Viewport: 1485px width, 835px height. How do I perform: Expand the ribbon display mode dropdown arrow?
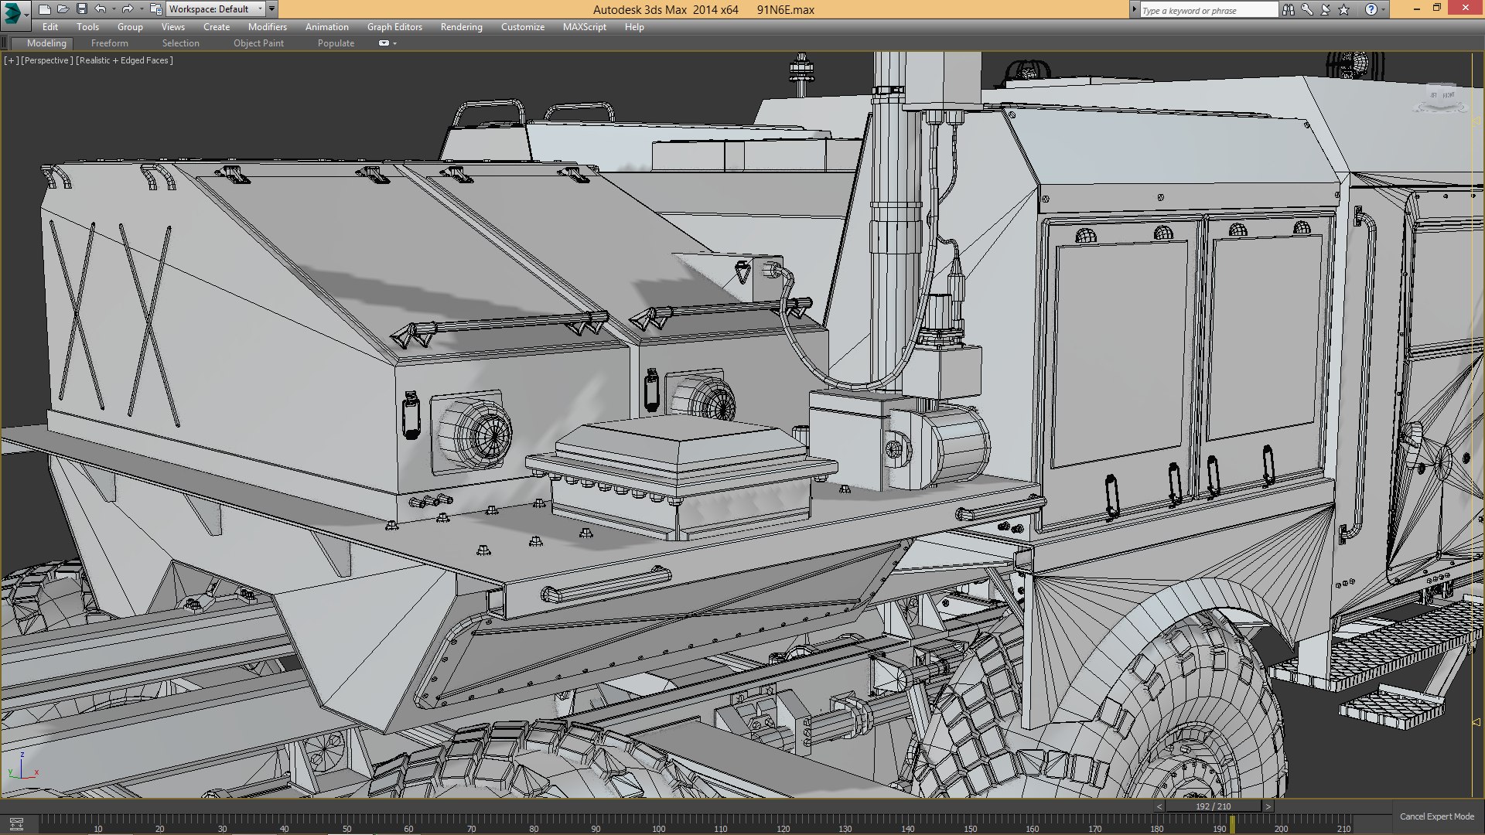coord(395,44)
